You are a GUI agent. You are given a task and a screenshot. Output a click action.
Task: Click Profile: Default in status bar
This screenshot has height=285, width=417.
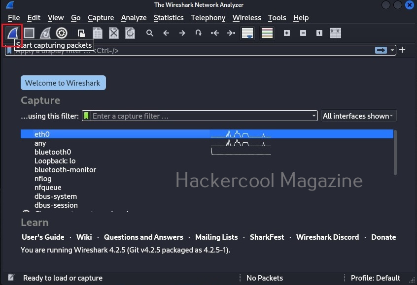(375, 278)
